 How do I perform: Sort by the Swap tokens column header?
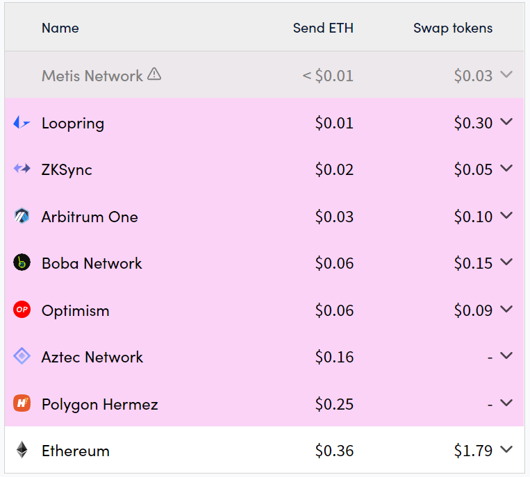click(x=452, y=28)
